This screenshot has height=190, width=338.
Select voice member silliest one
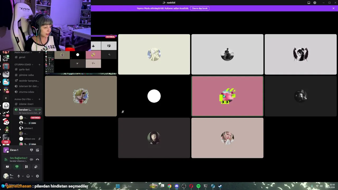pyautogui.click(x=30, y=139)
